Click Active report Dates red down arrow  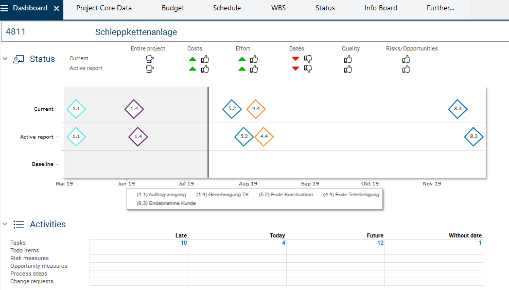295,69
